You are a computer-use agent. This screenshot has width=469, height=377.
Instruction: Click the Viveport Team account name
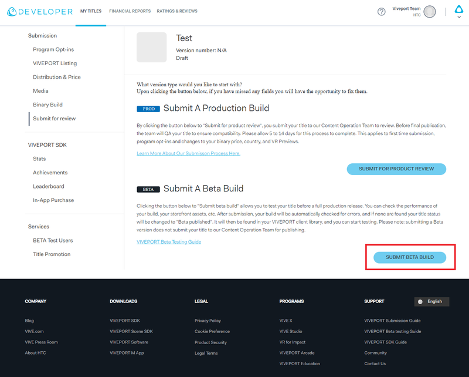[406, 9]
